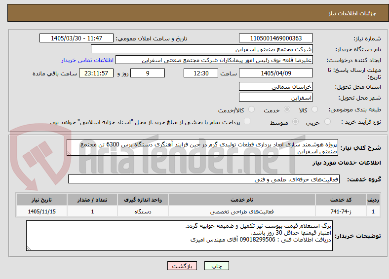Click the label شهر محل تحویل
389x279 pixels.
pos(360,98)
